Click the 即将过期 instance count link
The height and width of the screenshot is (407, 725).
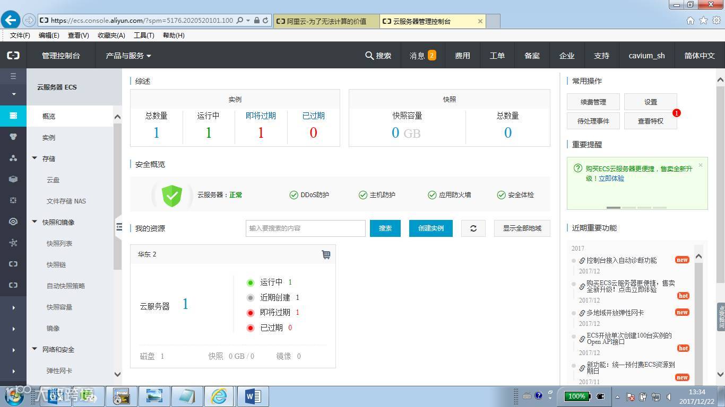(x=261, y=133)
